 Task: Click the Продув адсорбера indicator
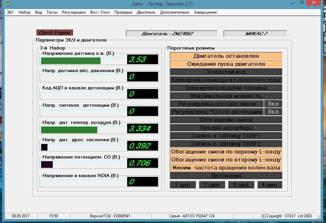click(226, 128)
